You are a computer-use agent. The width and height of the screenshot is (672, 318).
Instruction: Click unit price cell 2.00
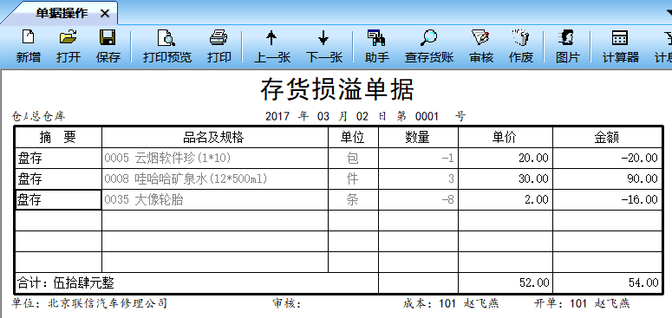pos(506,200)
